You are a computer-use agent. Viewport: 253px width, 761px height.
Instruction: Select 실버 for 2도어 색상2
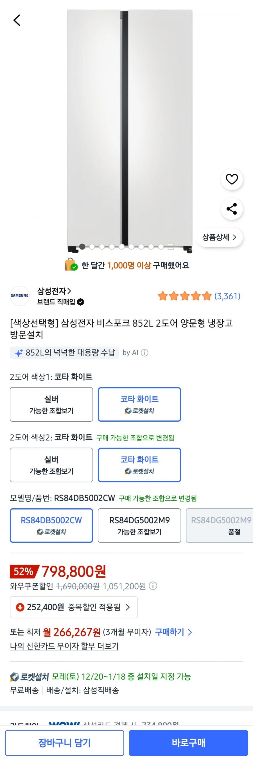(x=51, y=465)
